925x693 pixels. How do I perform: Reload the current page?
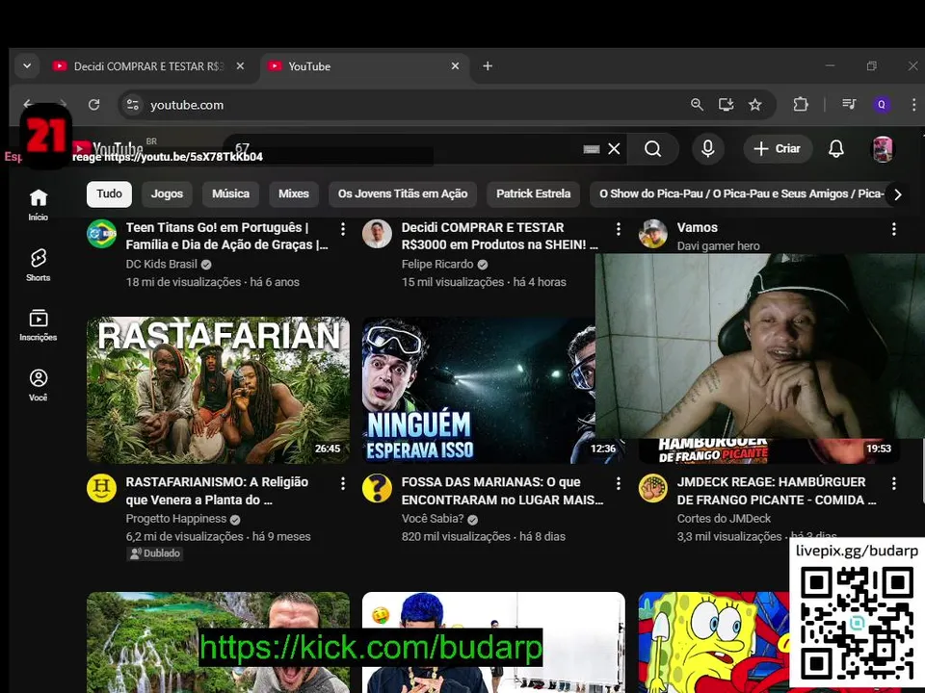coord(93,105)
